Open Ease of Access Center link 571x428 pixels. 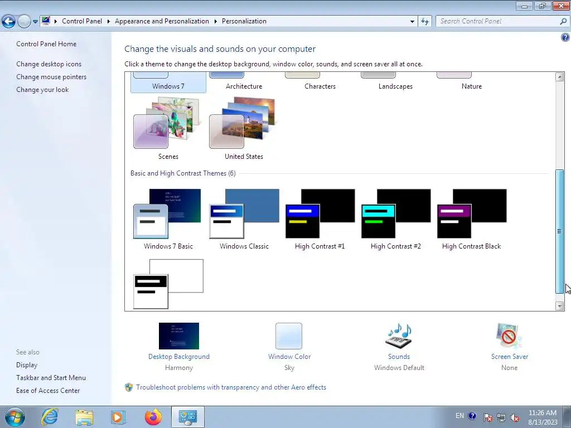pos(48,391)
